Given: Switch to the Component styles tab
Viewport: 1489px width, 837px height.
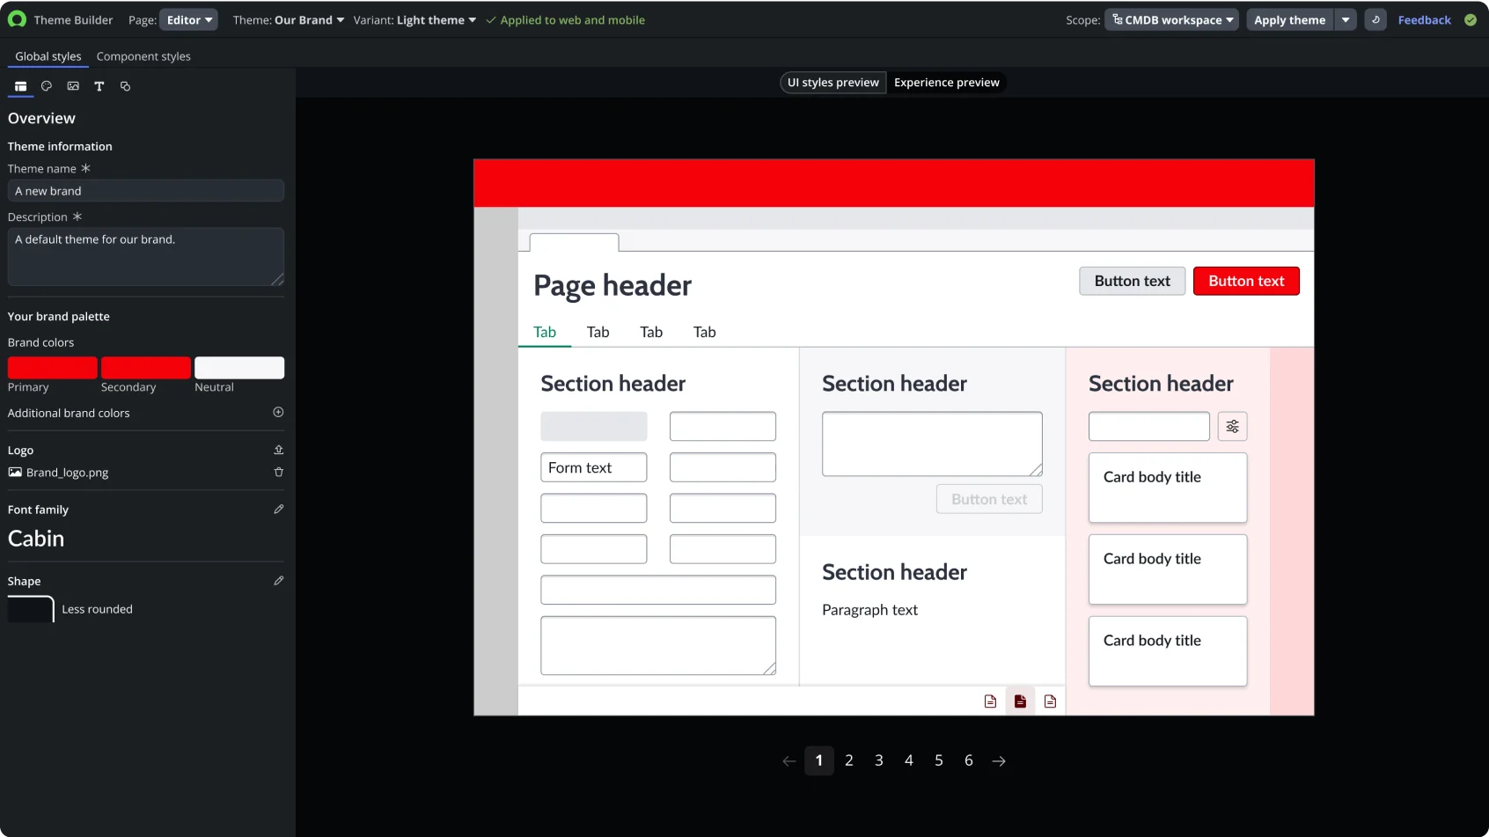Looking at the screenshot, I should click(143, 56).
